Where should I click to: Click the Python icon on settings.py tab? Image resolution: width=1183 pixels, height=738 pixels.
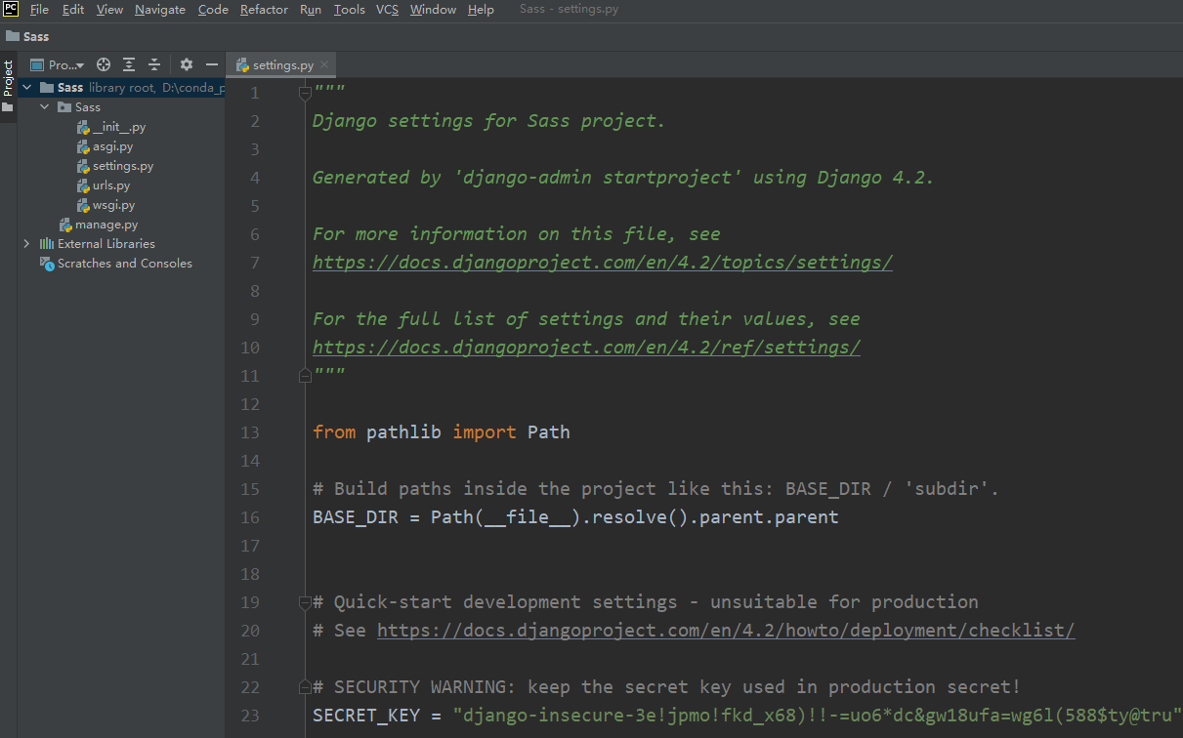[x=242, y=65]
